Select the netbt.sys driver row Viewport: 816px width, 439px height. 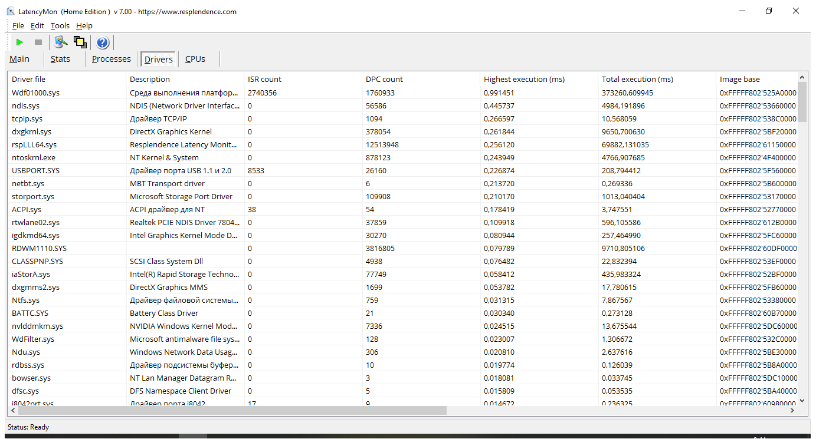(402, 183)
